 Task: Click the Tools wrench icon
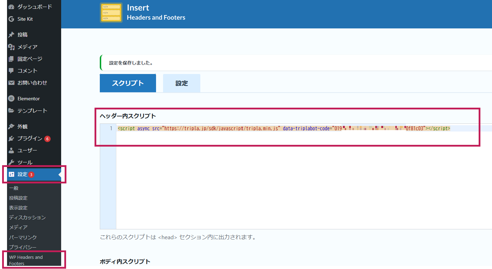point(11,162)
